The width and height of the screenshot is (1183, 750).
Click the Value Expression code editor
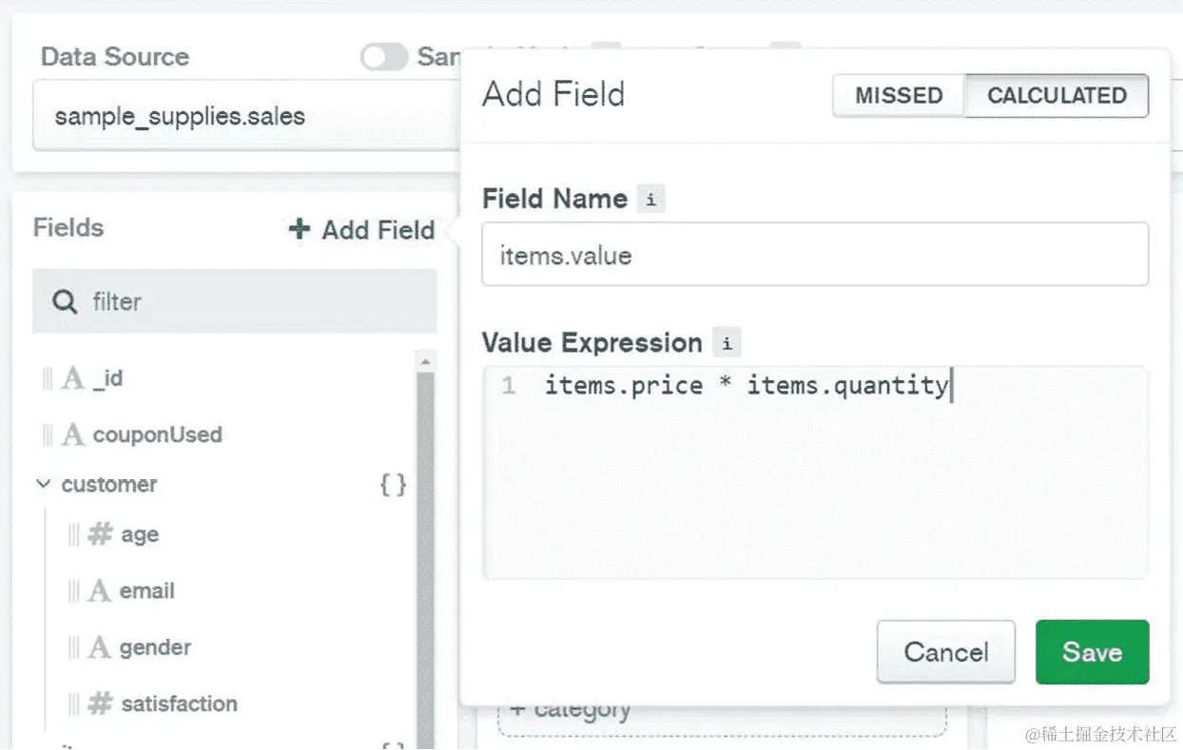815,475
